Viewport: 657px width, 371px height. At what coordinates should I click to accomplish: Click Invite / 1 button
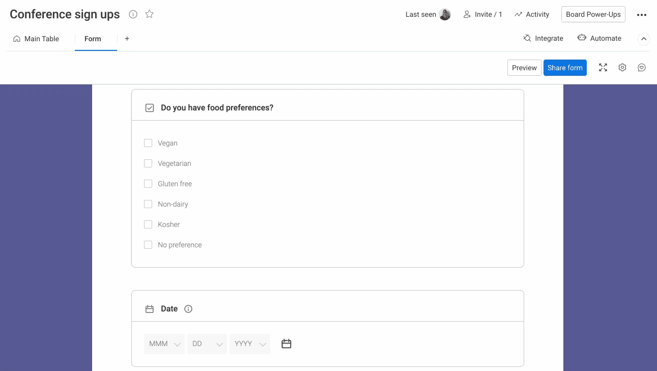482,14
